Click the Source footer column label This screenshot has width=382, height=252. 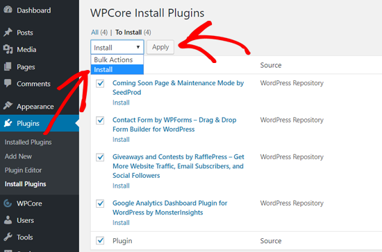(x=271, y=241)
